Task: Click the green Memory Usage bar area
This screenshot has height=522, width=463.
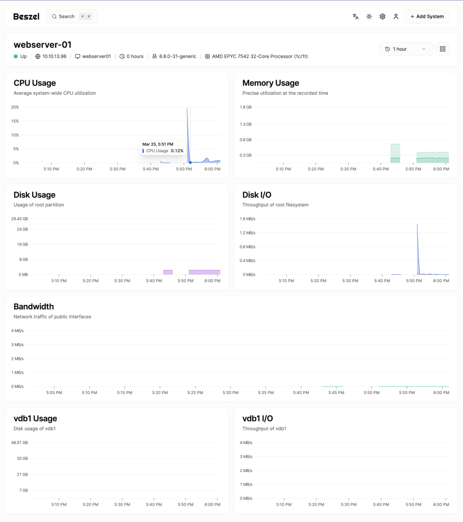Action: 432,157
